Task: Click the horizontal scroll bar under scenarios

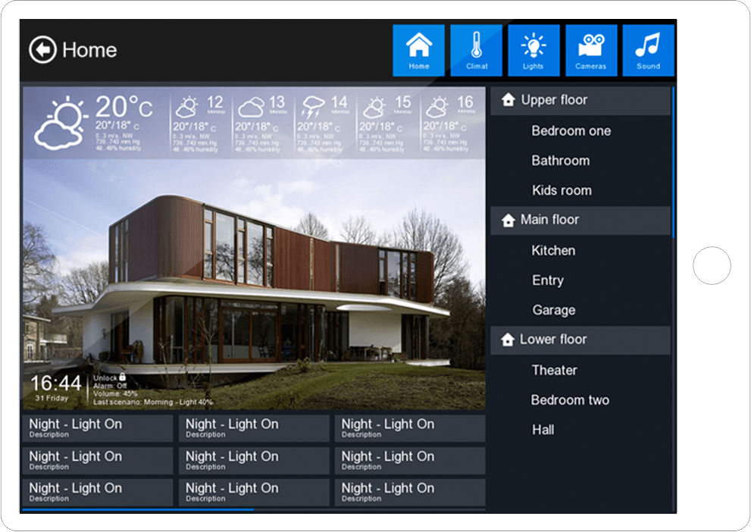Action: 138,510
